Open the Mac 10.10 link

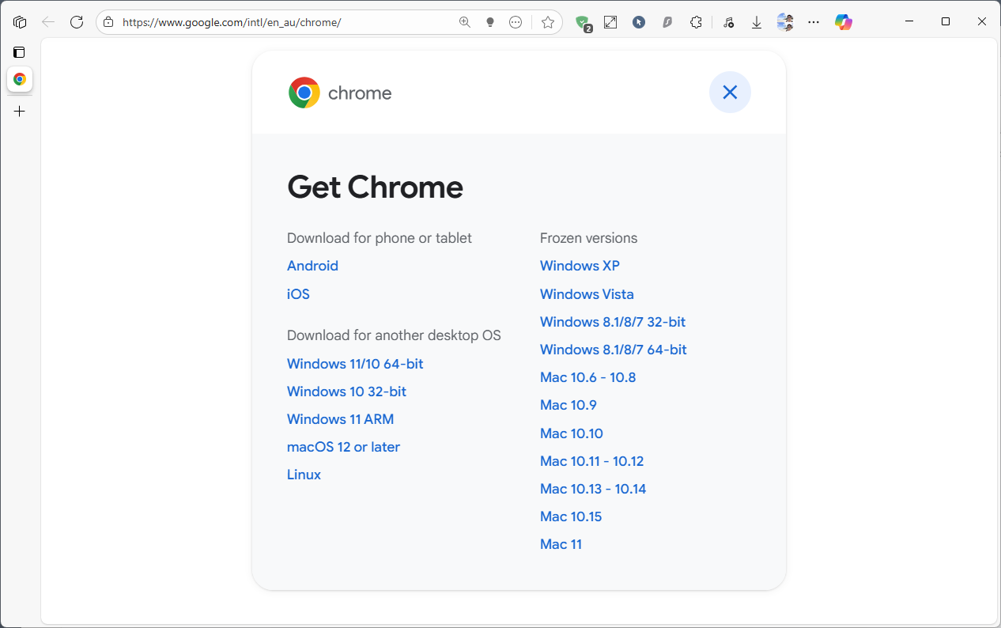571,433
